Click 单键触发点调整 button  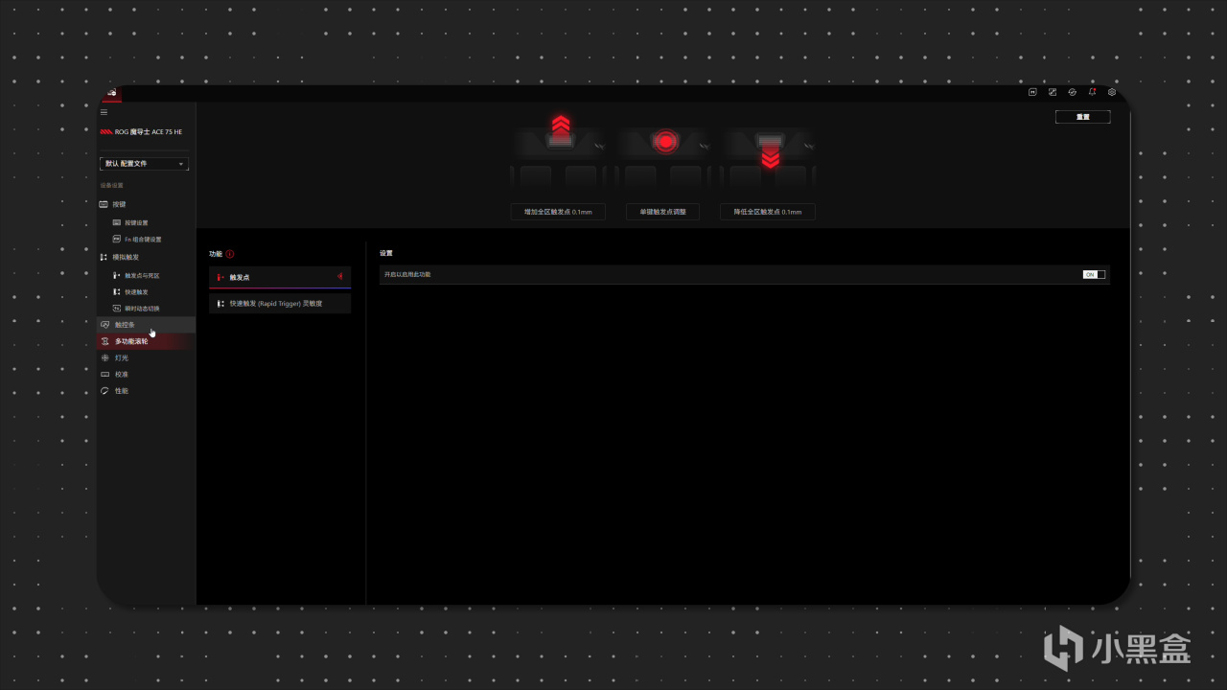(x=662, y=212)
